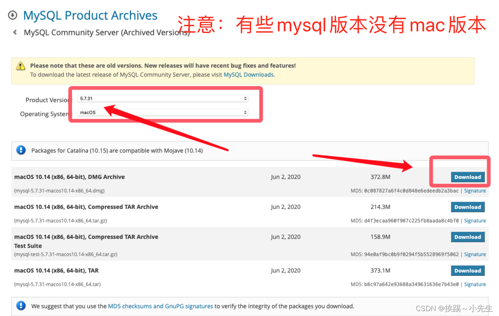The height and width of the screenshot is (316, 499).
Task: Click the 373.1M file size
Action: click(380, 271)
